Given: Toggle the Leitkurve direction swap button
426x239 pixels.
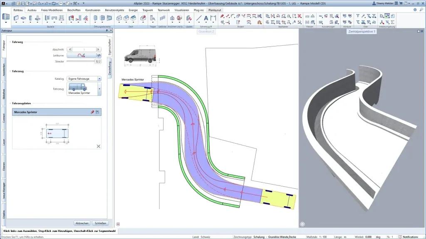Looking at the screenshot, I should click(x=99, y=55).
